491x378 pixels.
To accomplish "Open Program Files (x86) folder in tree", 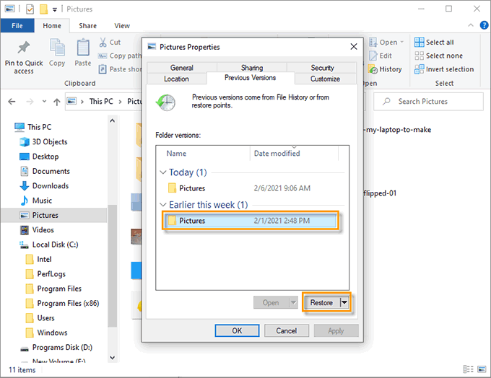I will pos(62,303).
